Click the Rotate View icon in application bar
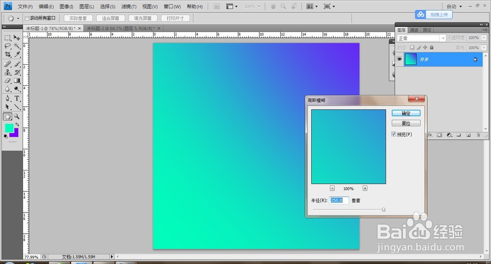This screenshot has width=491, height=264. click(294, 6)
